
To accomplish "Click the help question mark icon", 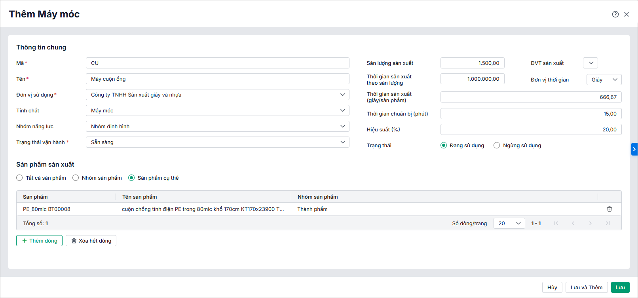I will 615,14.
